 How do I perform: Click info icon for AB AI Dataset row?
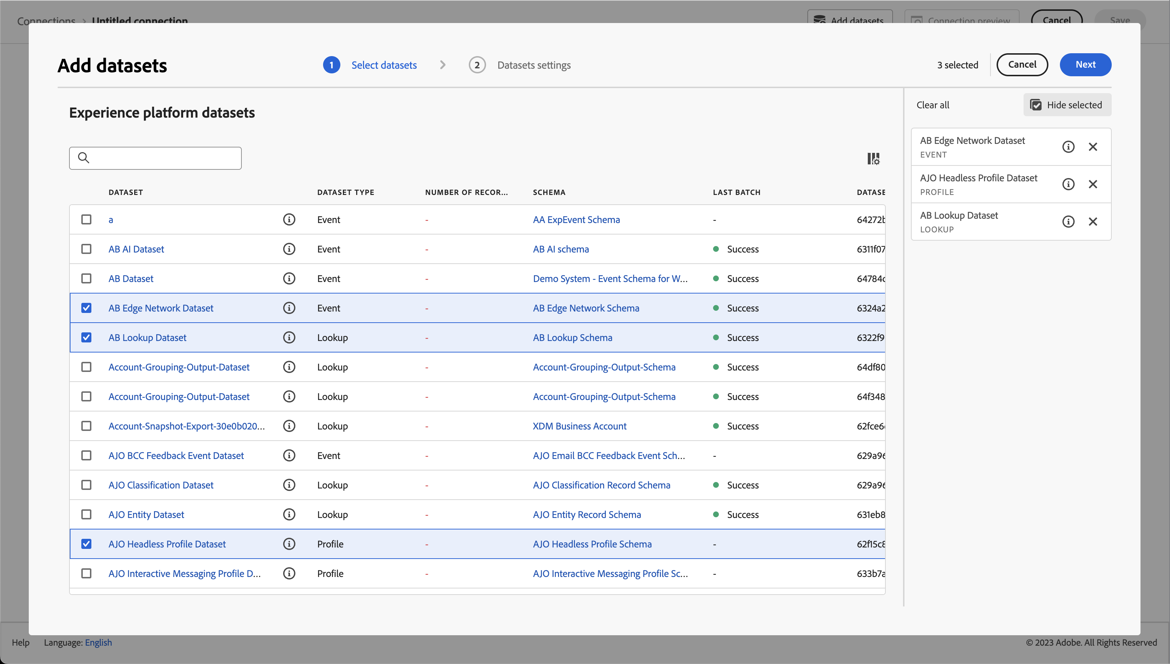coord(289,249)
